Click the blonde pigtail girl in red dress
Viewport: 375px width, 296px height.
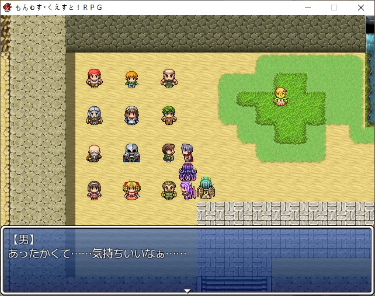click(131, 190)
